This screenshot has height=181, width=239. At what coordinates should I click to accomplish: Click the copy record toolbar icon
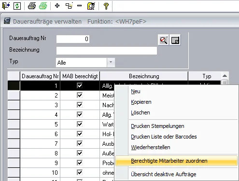click(x=69, y=6)
